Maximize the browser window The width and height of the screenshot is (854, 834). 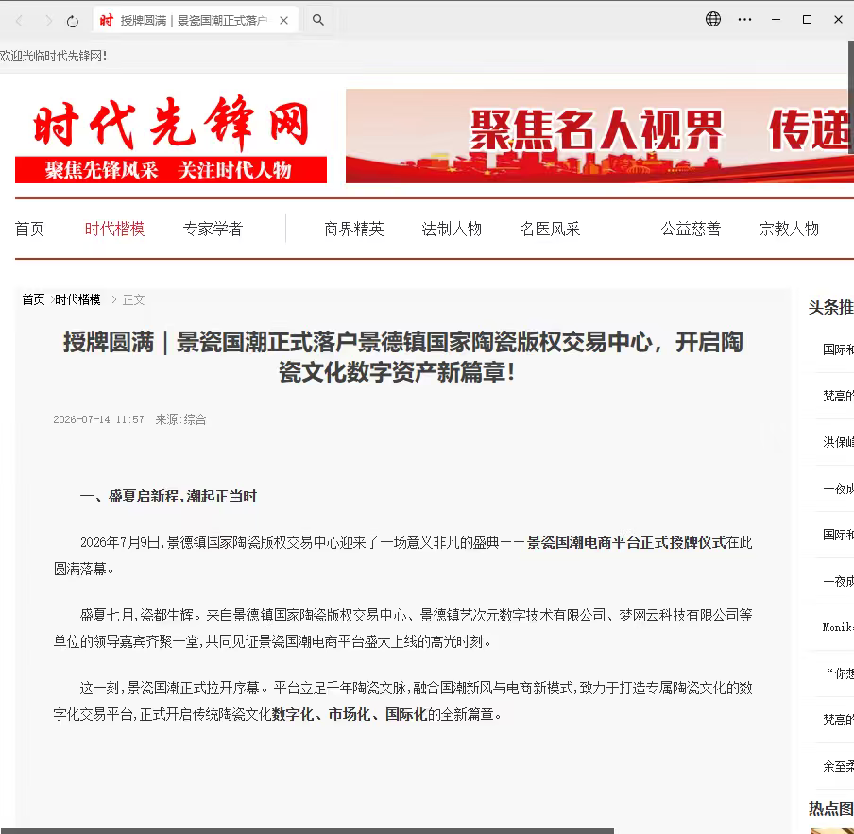pyautogui.click(x=807, y=20)
